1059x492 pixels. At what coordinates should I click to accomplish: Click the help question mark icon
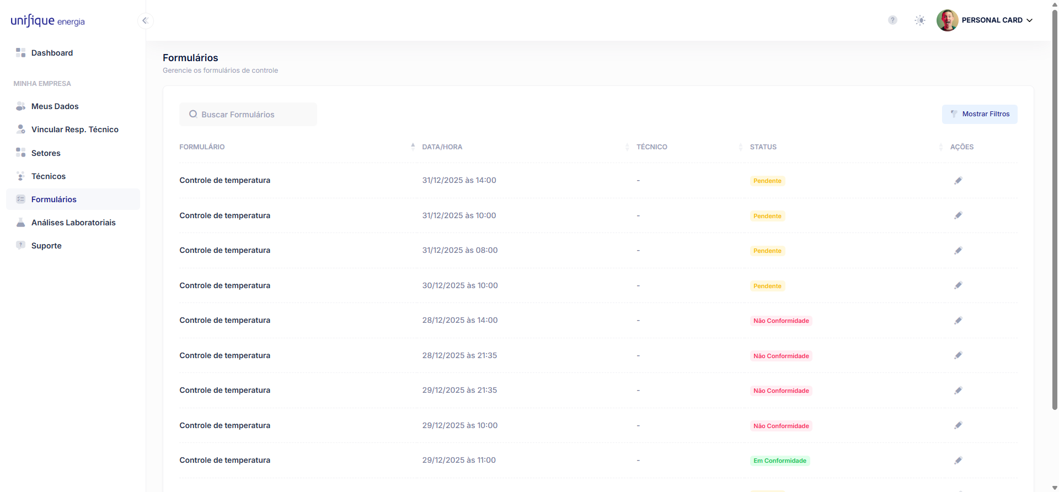[x=892, y=20]
